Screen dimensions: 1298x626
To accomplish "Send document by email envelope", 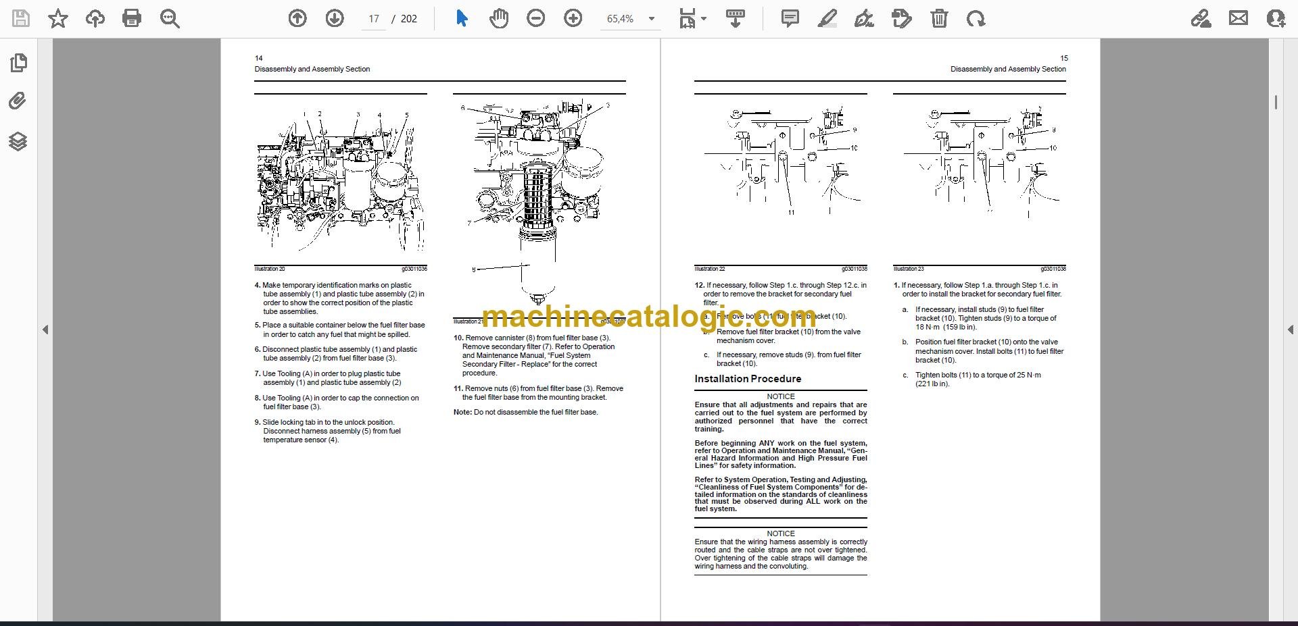I will 1239,18.
